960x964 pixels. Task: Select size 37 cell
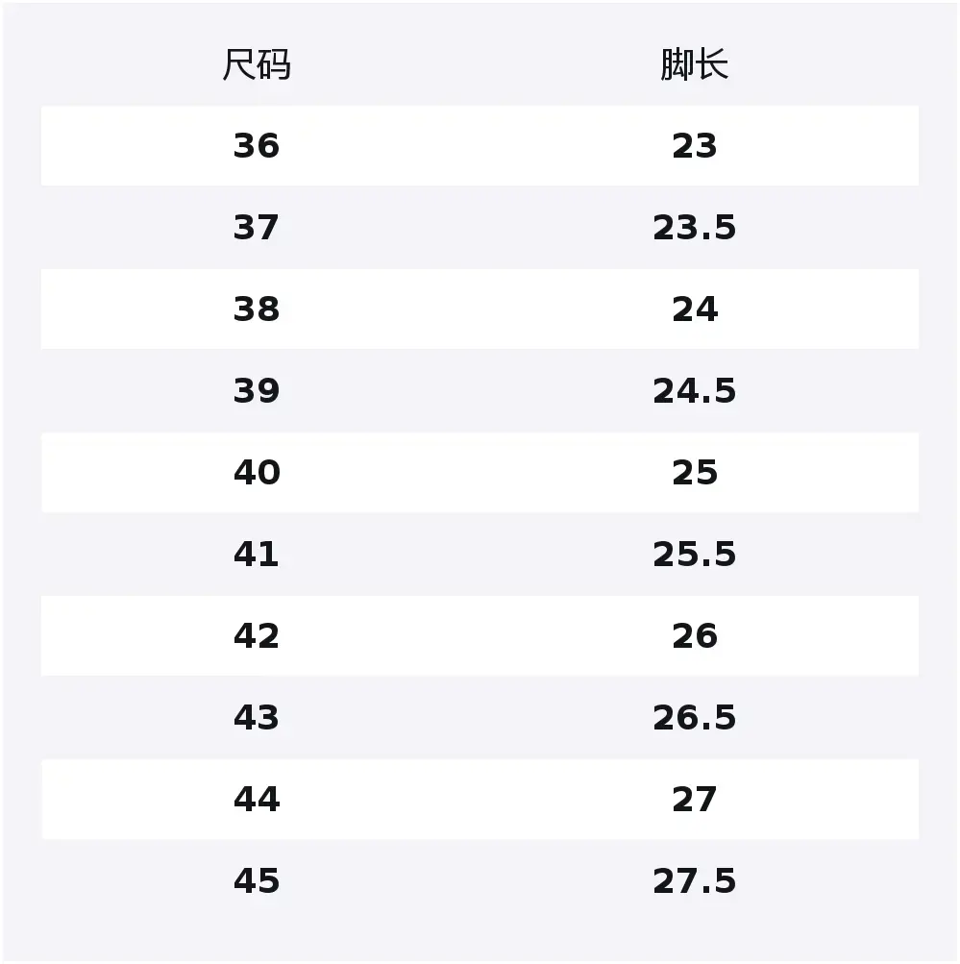point(257,228)
